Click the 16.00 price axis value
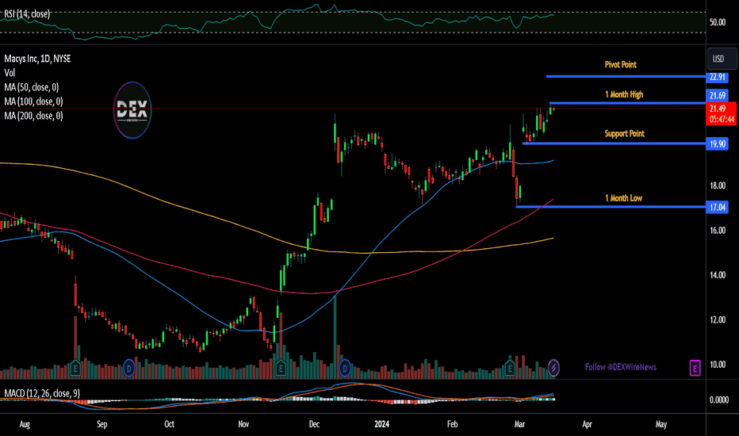The image size is (739, 436). point(718,230)
